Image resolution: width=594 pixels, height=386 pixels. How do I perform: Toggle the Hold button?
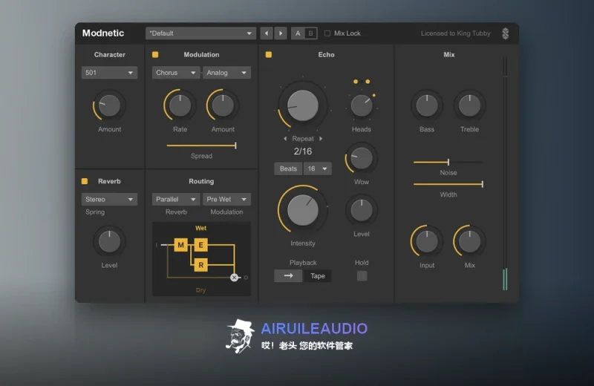coord(362,276)
